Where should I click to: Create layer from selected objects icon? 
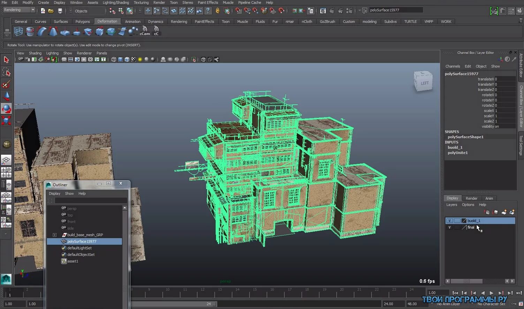click(x=512, y=212)
